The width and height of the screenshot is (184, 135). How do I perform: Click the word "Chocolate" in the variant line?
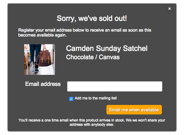point(80,57)
